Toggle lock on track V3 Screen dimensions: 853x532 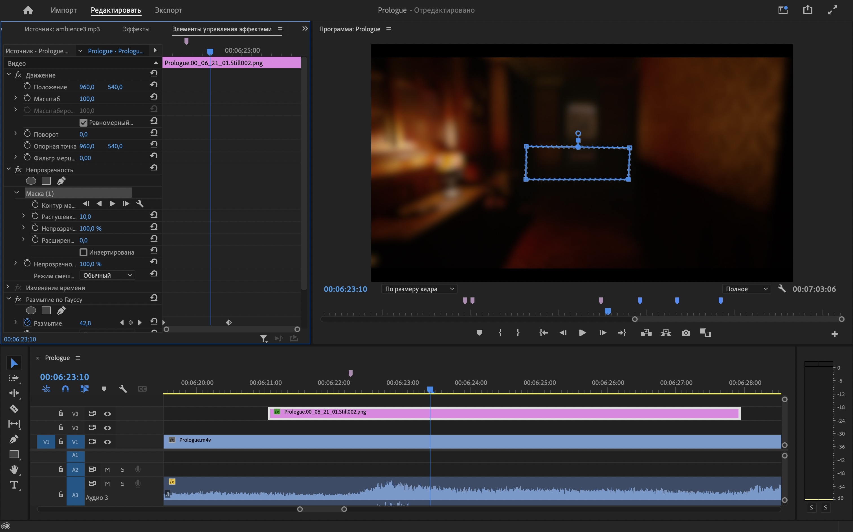tap(61, 413)
